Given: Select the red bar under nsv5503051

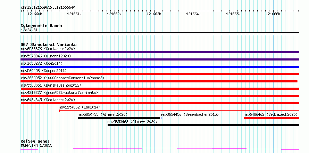Looking at the screenshot, I should [x=160, y=89].
